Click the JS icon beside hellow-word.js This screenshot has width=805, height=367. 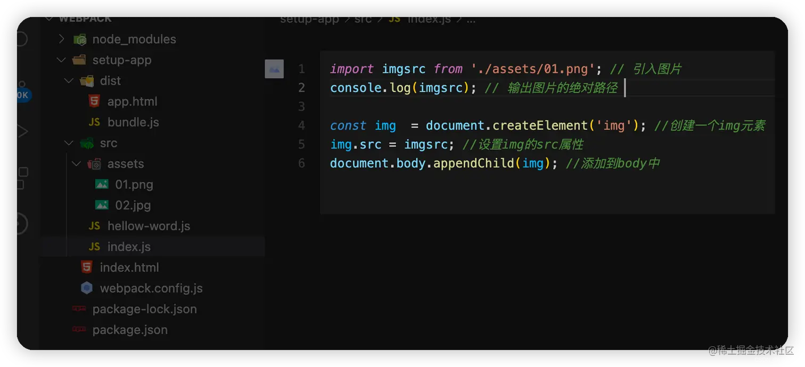(94, 226)
